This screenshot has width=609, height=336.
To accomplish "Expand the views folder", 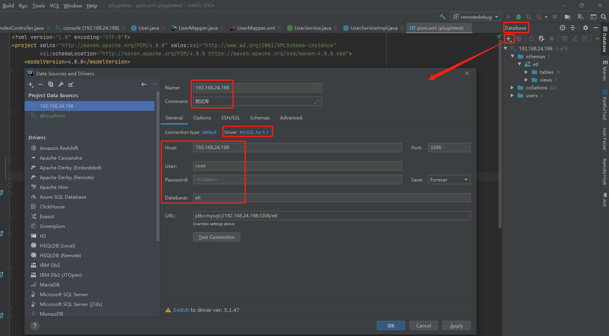I will pyautogui.click(x=526, y=80).
